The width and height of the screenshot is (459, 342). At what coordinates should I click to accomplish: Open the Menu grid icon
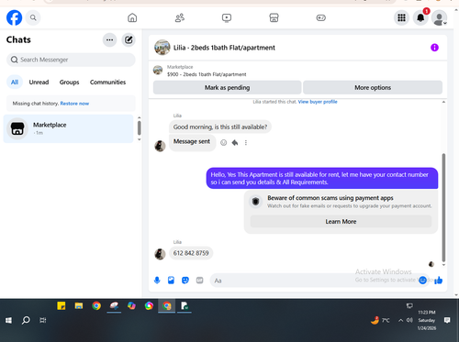401,17
